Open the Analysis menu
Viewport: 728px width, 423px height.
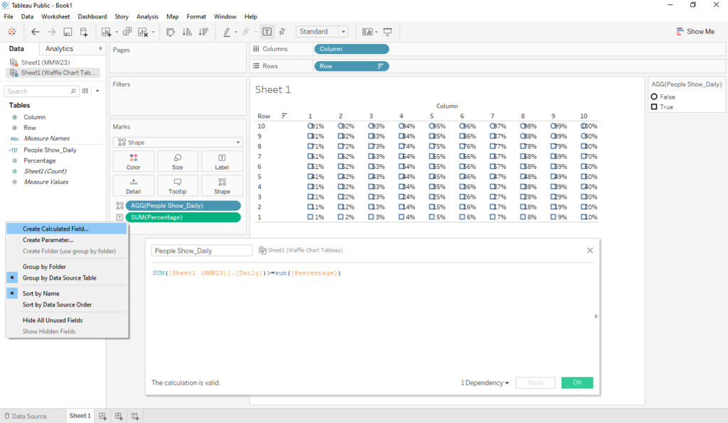pyautogui.click(x=148, y=17)
